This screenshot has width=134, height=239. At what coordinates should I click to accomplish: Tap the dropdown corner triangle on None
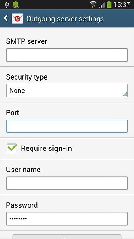(x=125, y=94)
